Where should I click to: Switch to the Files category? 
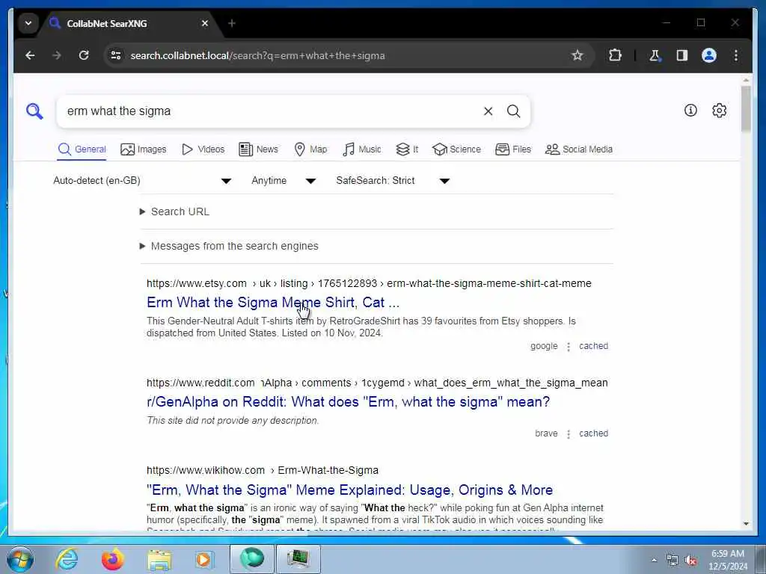click(513, 149)
